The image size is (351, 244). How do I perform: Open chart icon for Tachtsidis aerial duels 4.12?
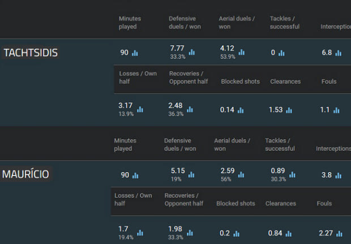[242, 53]
